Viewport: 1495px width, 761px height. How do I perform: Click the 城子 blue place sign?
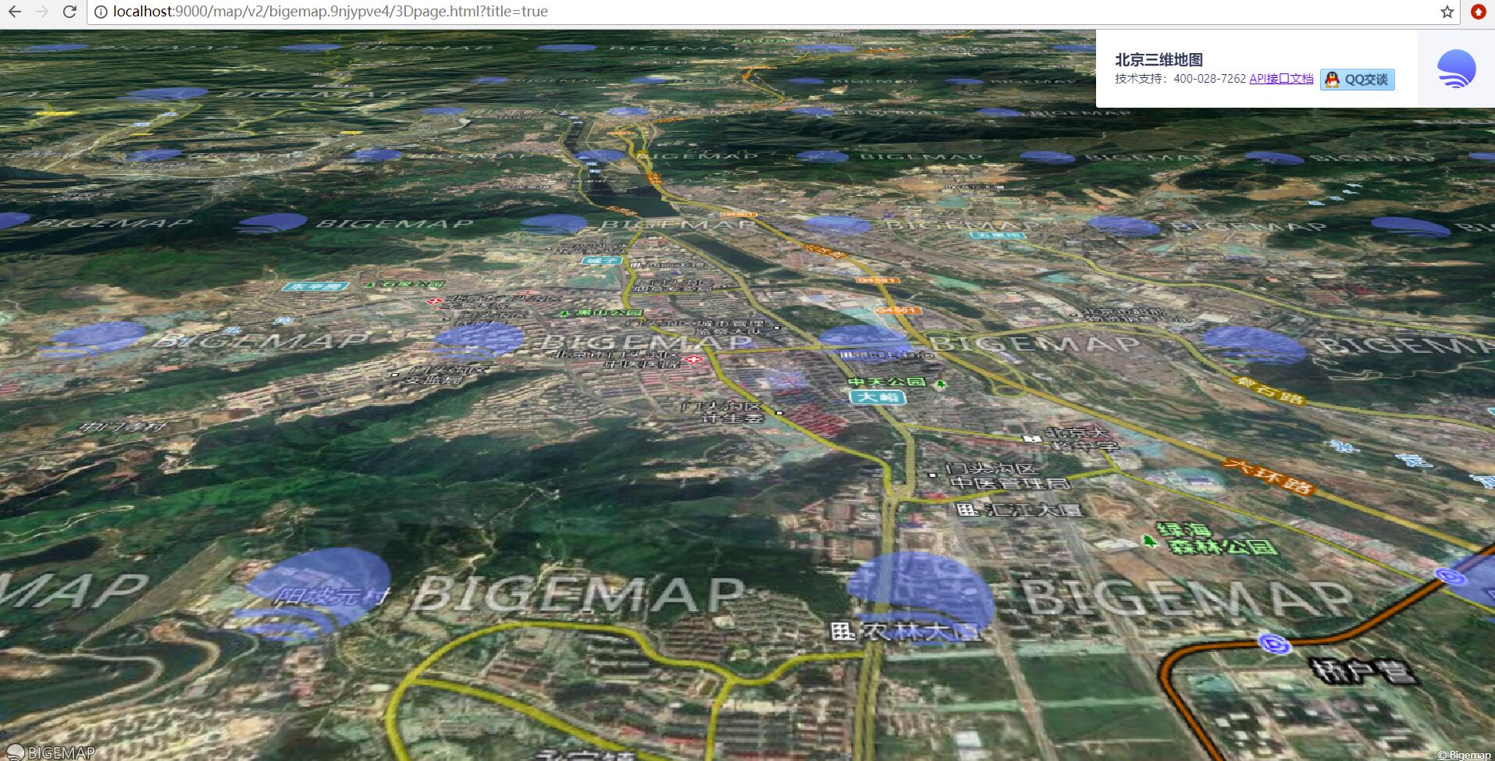[601, 260]
